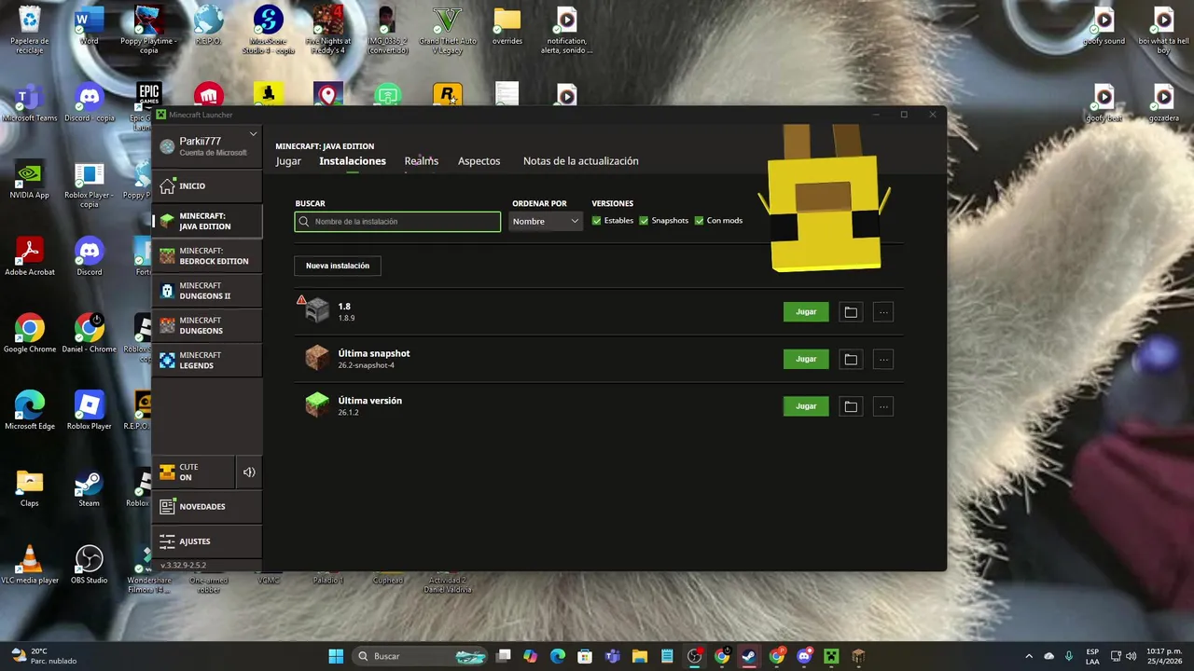Open more options for 1.8 installation
1194x671 pixels.
click(x=882, y=312)
